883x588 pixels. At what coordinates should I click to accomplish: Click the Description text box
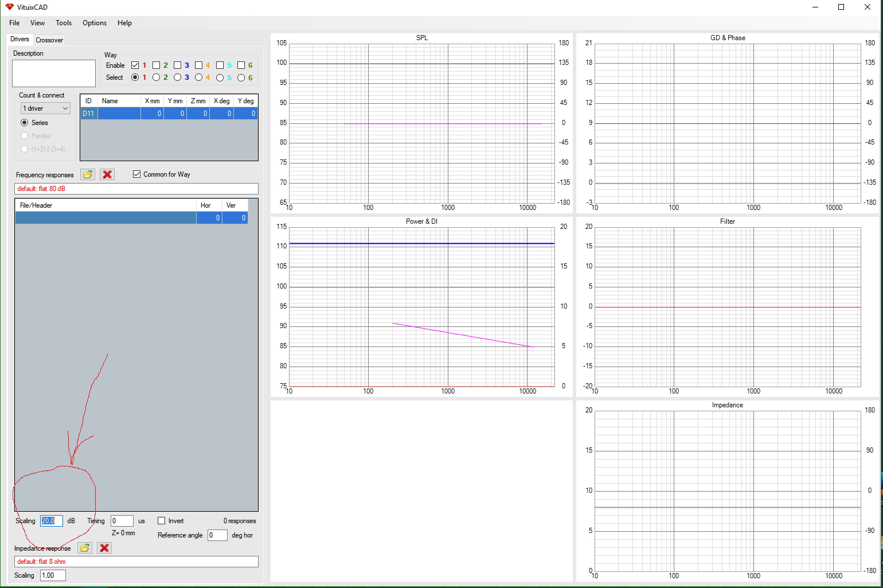coord(54,73)
